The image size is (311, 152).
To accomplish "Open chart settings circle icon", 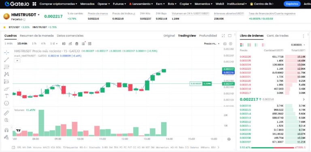I will pyautogui.click(x=230, y=44).
